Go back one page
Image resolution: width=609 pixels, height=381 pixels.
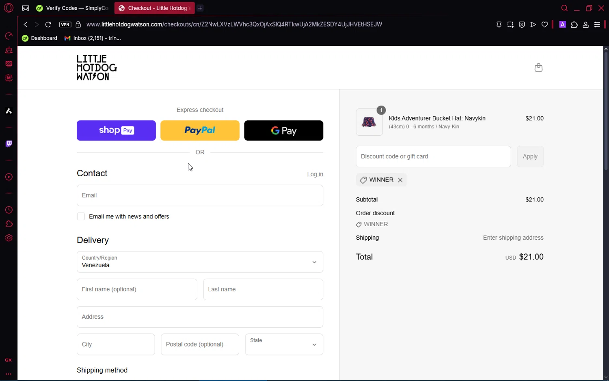(x=26, y=24)
